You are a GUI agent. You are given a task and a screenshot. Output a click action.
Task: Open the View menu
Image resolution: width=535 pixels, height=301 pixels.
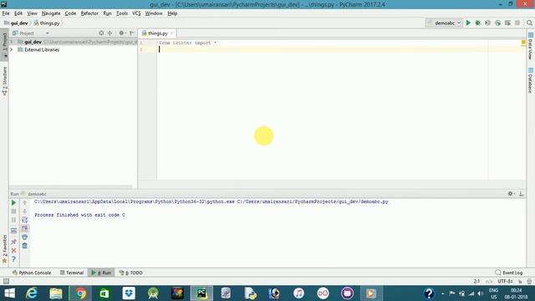pyautogui.click(x=32, y=13)
